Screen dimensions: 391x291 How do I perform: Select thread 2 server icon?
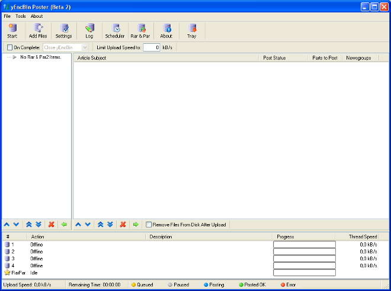click(7, 251)
